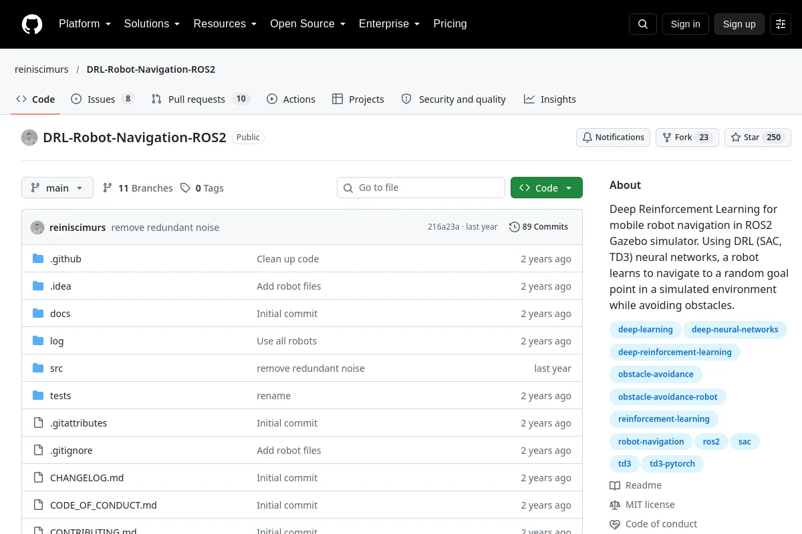This screenshot has height=534, width=802.
Task: Click the branch icon beside 11 Branches
Action: (108, 188)
